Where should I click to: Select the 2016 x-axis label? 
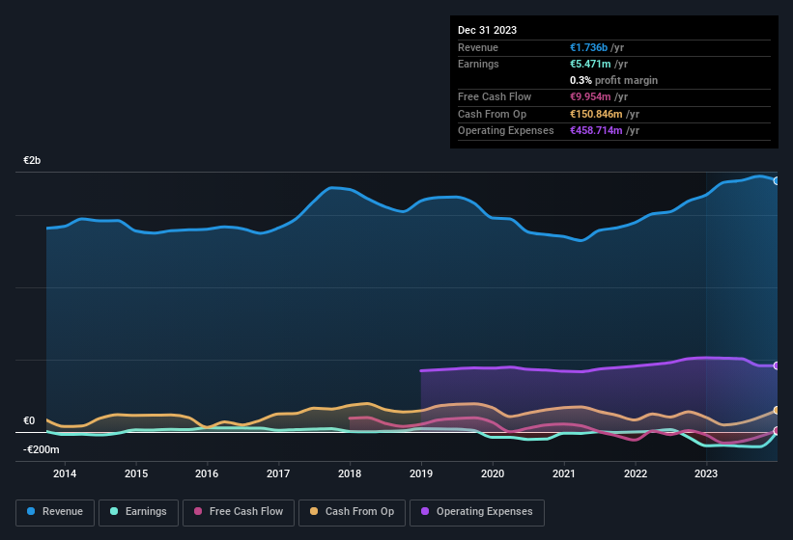[x=207, y=473]
